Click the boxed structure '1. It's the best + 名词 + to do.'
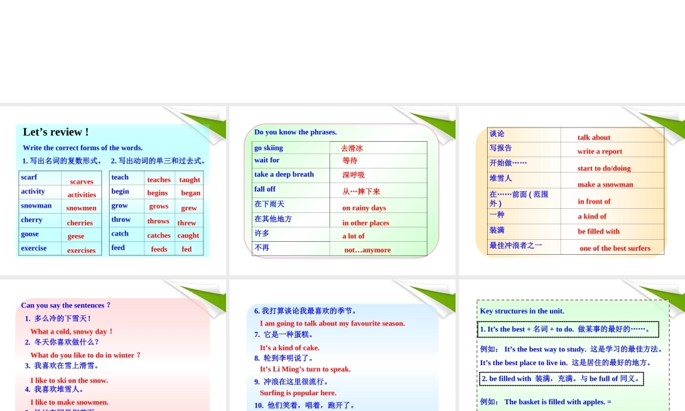This screenshot has width=685, height=411. [568, 329]
